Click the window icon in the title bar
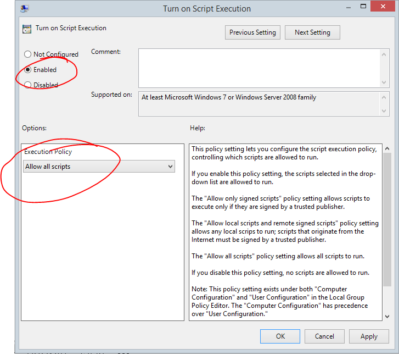This screenshot has height=354, width=399. click(x=25, y=9)
